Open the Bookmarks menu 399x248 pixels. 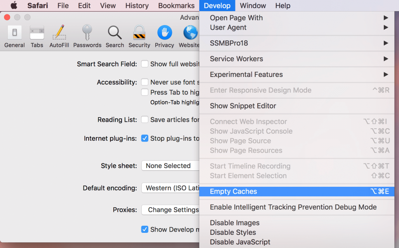[x=176, y=6]
